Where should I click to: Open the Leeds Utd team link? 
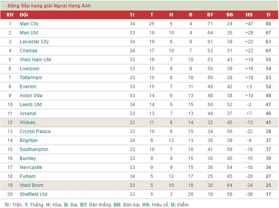point(31,105)
